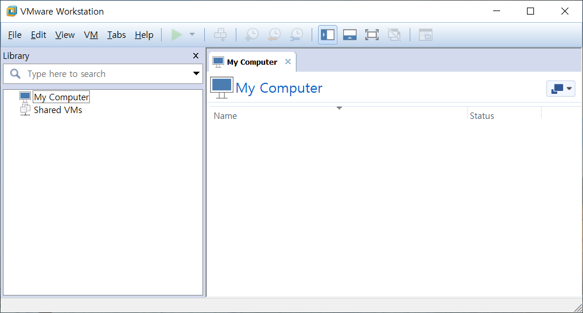Close the Library panel
Screen dimensions: 583x313
click(196, 56)
